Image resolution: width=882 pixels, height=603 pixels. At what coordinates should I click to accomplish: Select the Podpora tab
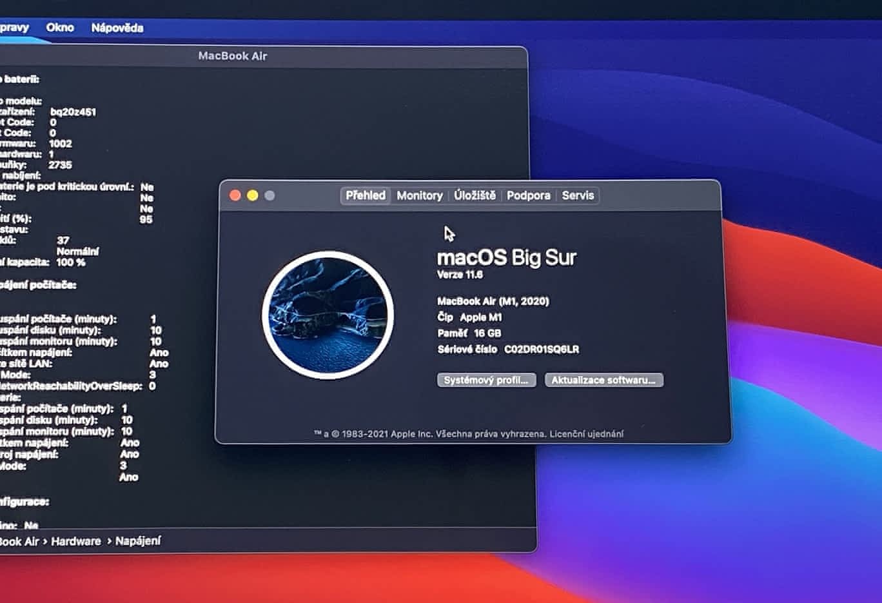529,195
